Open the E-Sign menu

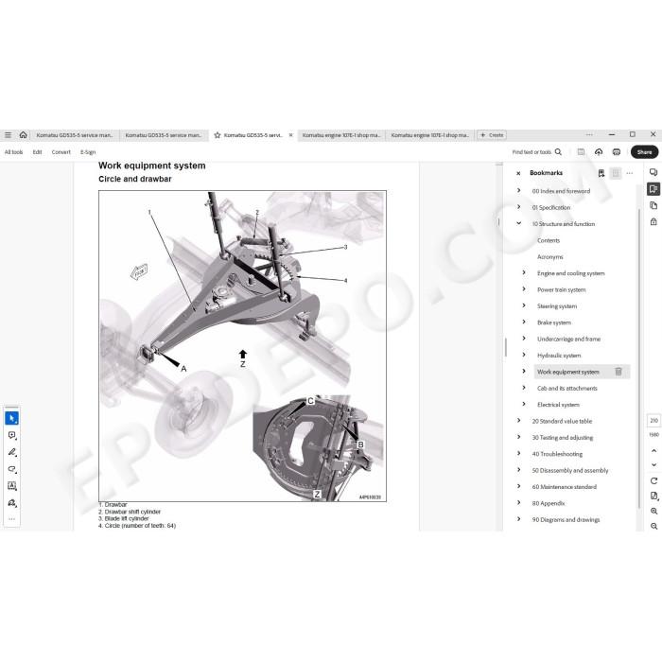tap(88, 152)
